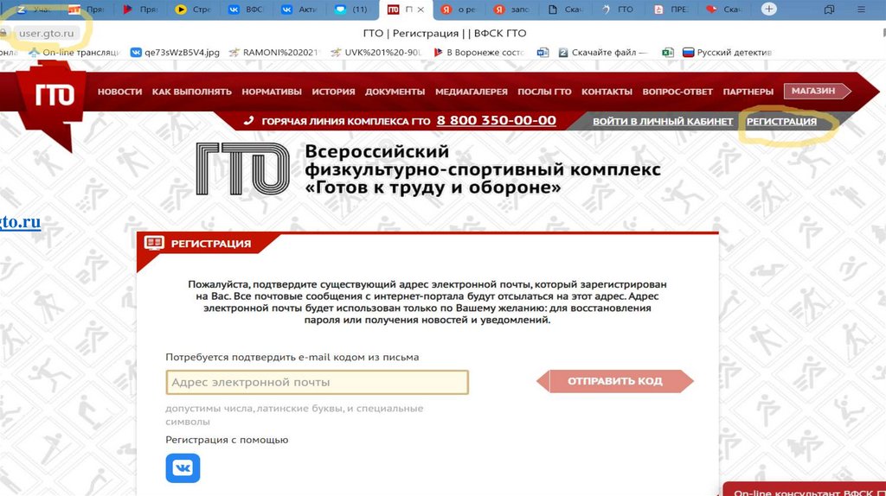Viewport: 886px width, 496px height.
Task: Open the 'История' menu item
Action: click(333, 92)
